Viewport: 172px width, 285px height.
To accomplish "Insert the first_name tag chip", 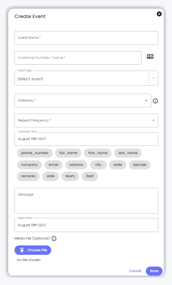I will 98,153.
